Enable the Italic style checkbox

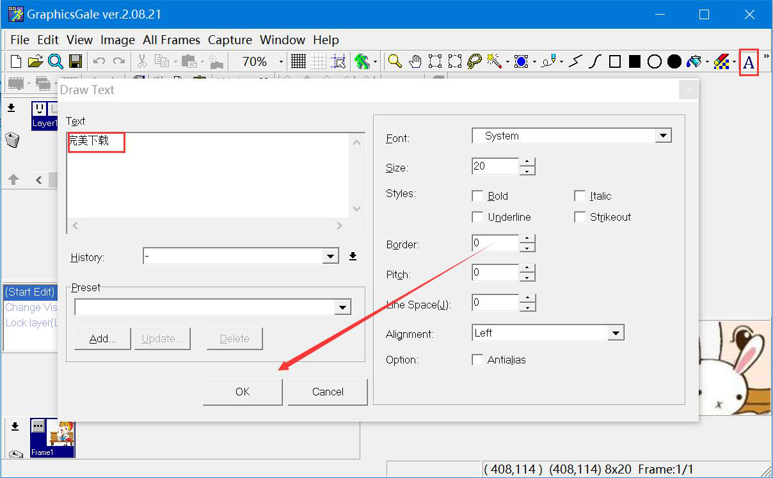point(580,196)
